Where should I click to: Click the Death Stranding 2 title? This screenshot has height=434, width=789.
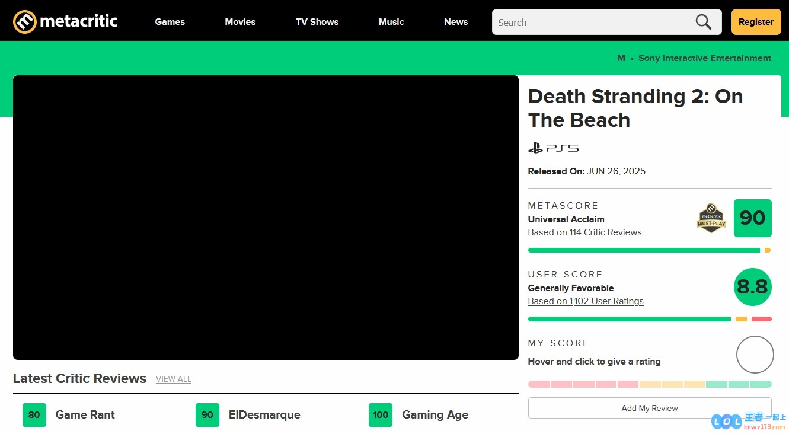coord(635,108)
